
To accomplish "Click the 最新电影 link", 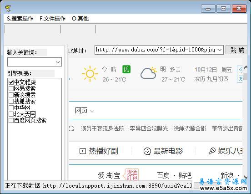I will coord(168,151).
